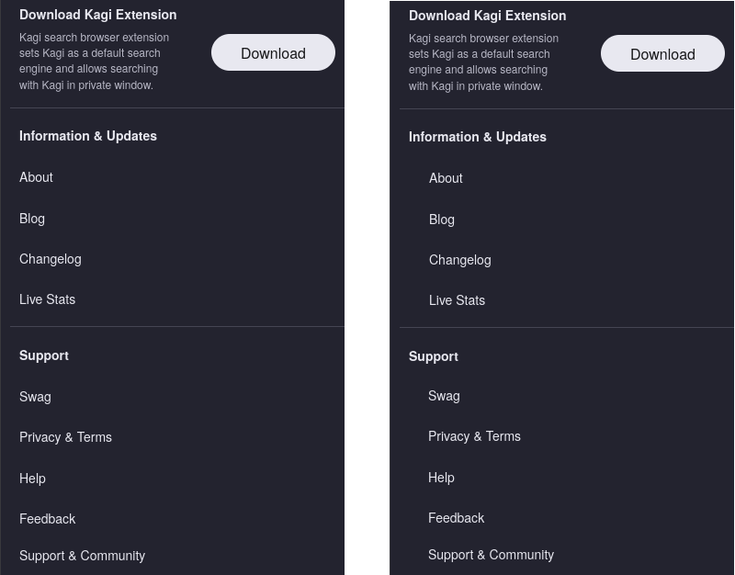Visit Support & Community in the right panel

click(x=491, y=555)
